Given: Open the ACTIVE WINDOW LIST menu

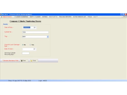Looking at the screenshot, I should point(80,17).
